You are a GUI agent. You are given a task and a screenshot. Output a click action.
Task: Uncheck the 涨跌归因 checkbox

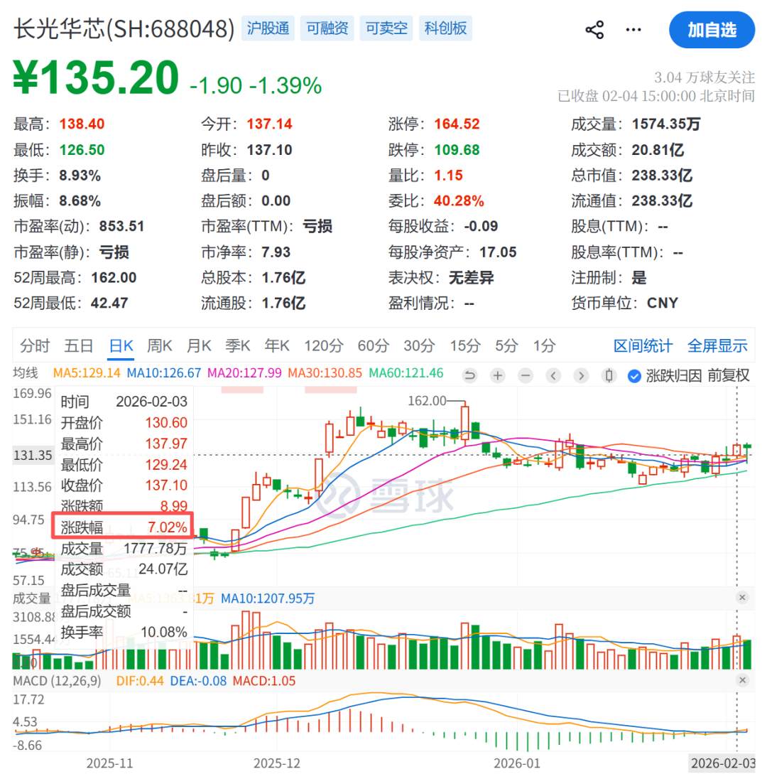pyautogui.click(x=634, y=375)
